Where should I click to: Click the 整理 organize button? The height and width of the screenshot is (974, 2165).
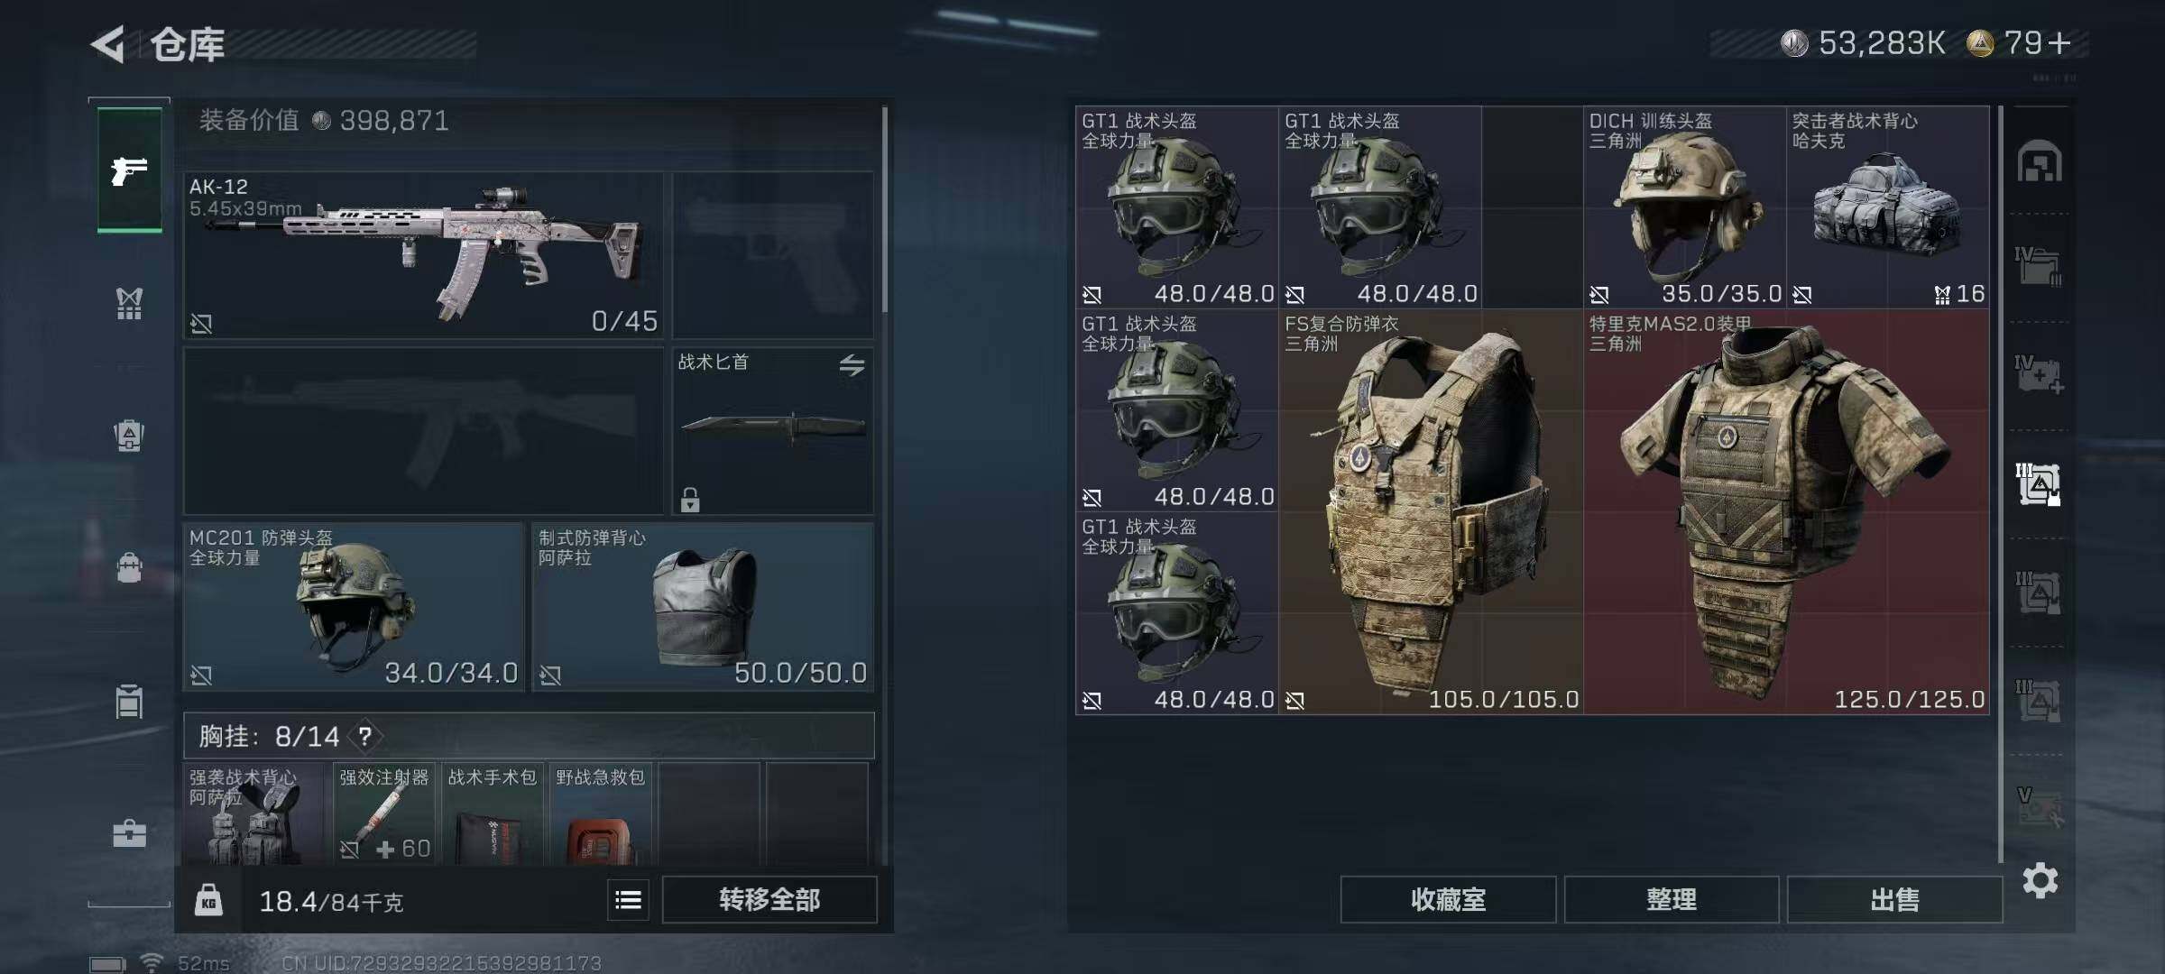click(x=1672, y=899)
